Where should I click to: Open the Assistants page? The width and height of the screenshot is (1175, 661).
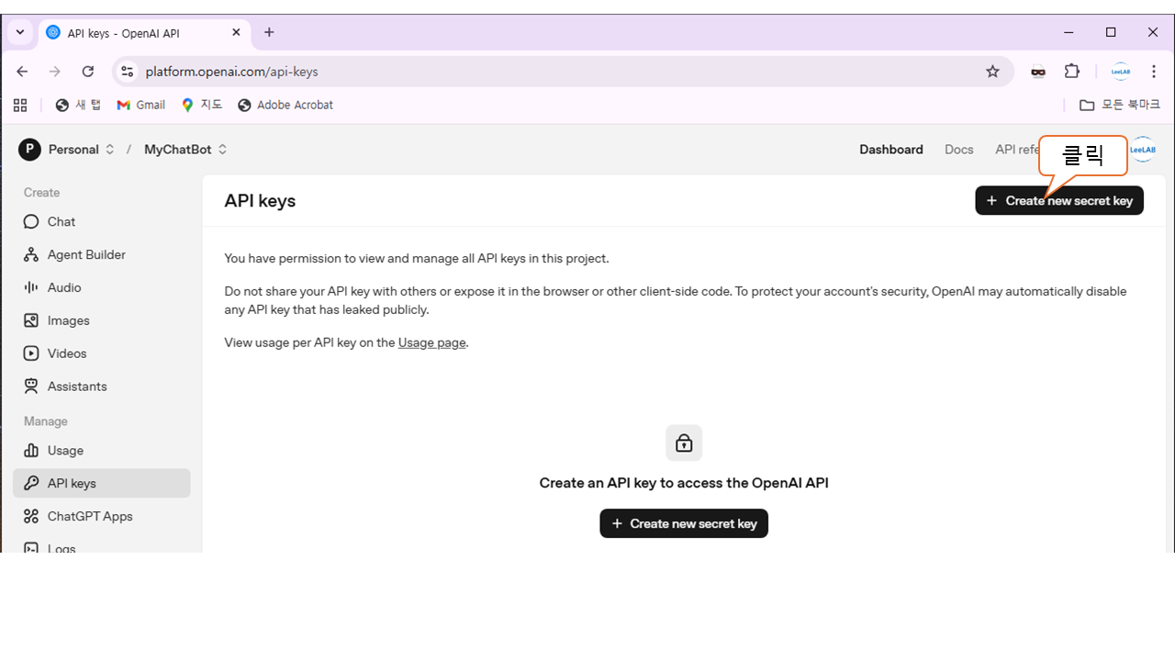(77, 387)
